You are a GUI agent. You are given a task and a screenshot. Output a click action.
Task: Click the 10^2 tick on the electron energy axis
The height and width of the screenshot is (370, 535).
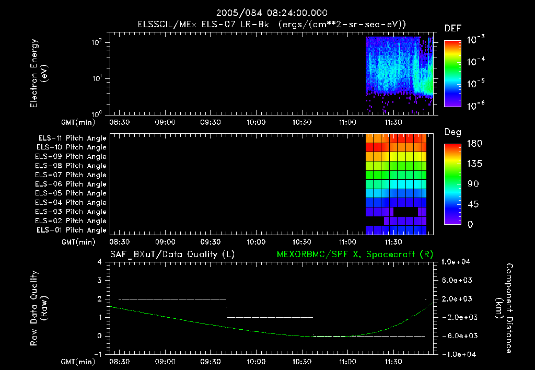[97, 42]
